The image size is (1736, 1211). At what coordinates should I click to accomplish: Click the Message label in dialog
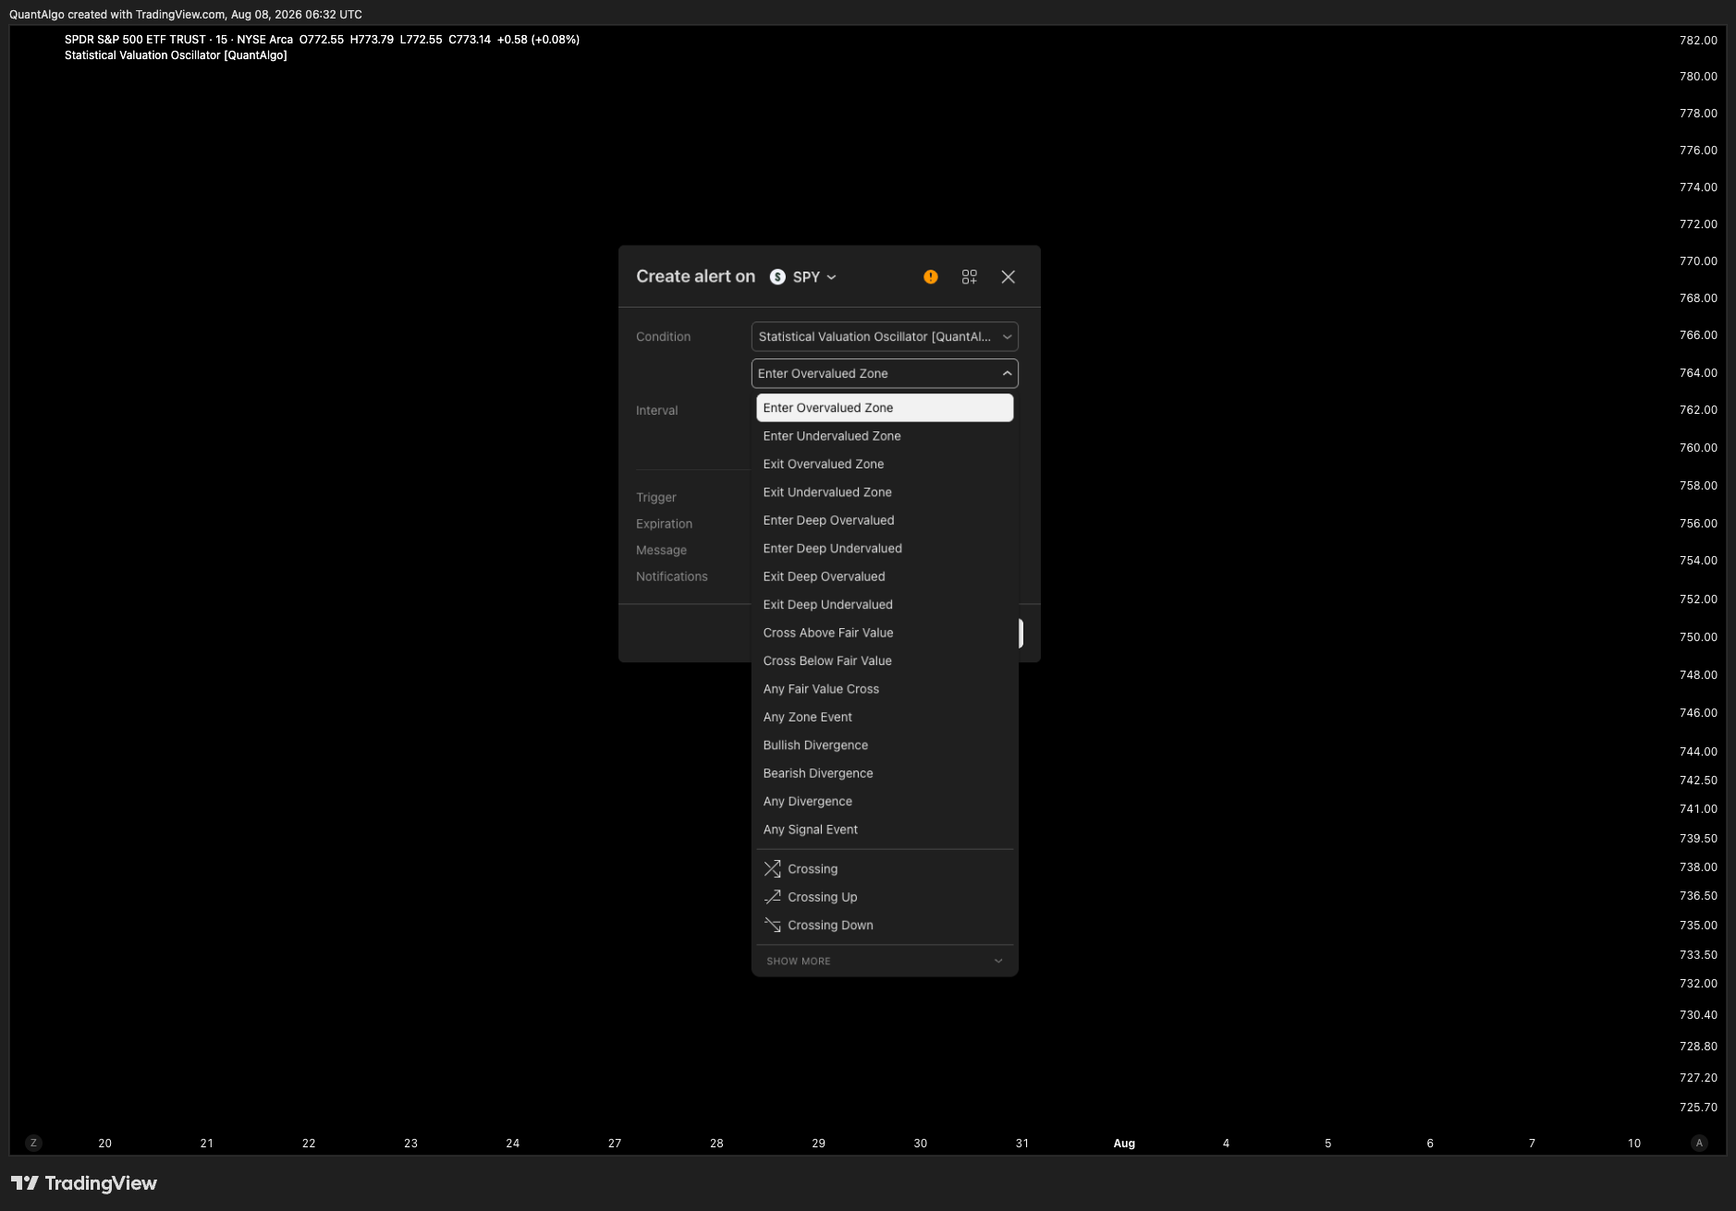(661, 551)
